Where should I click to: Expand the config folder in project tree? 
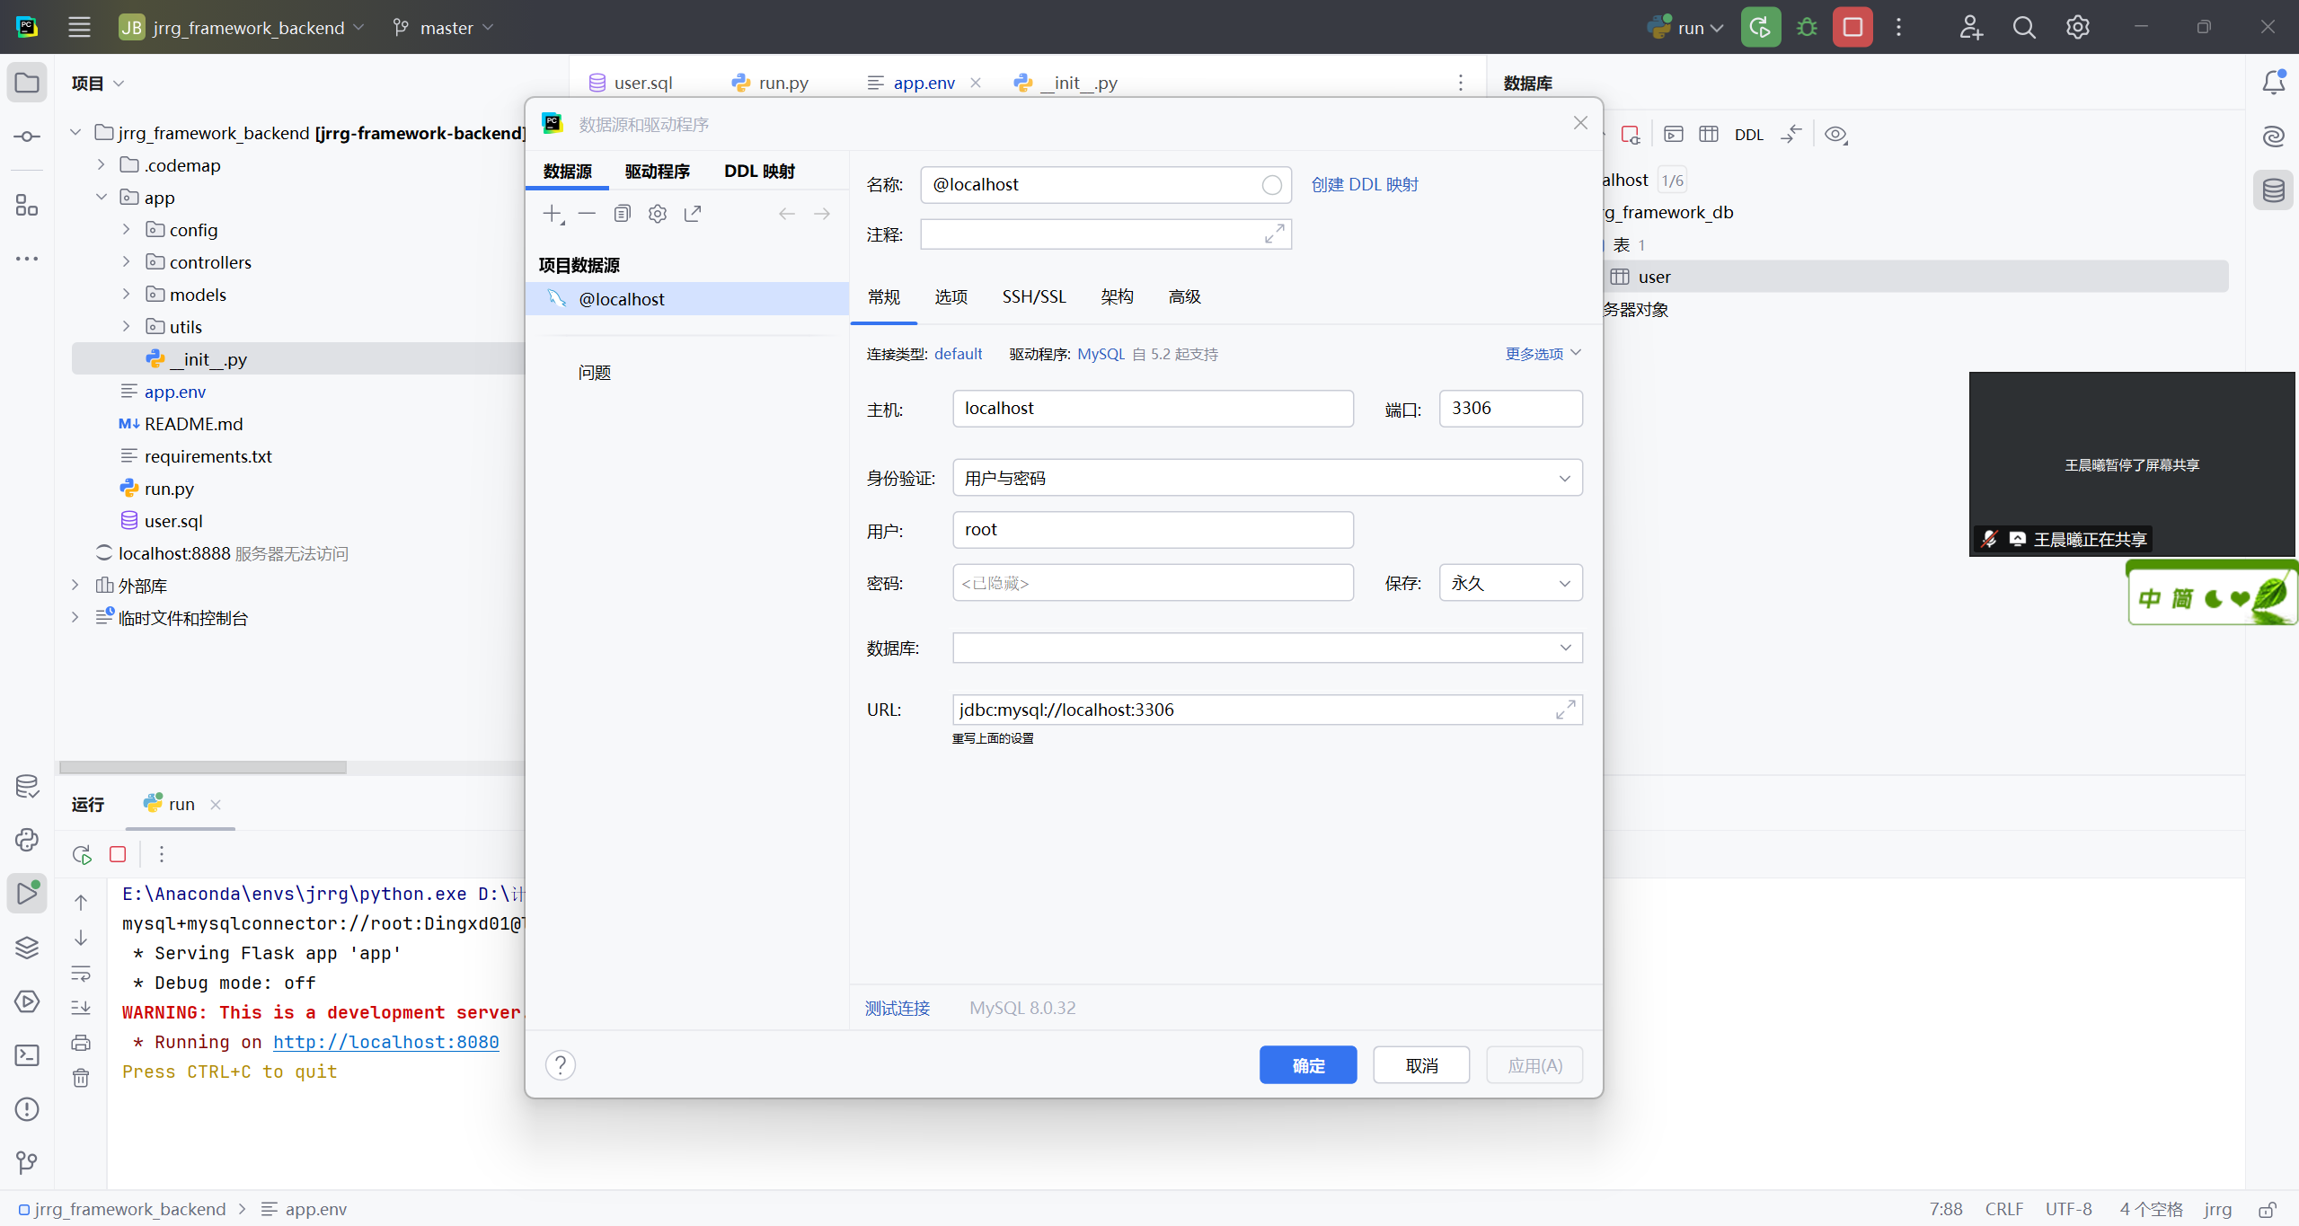127,230
